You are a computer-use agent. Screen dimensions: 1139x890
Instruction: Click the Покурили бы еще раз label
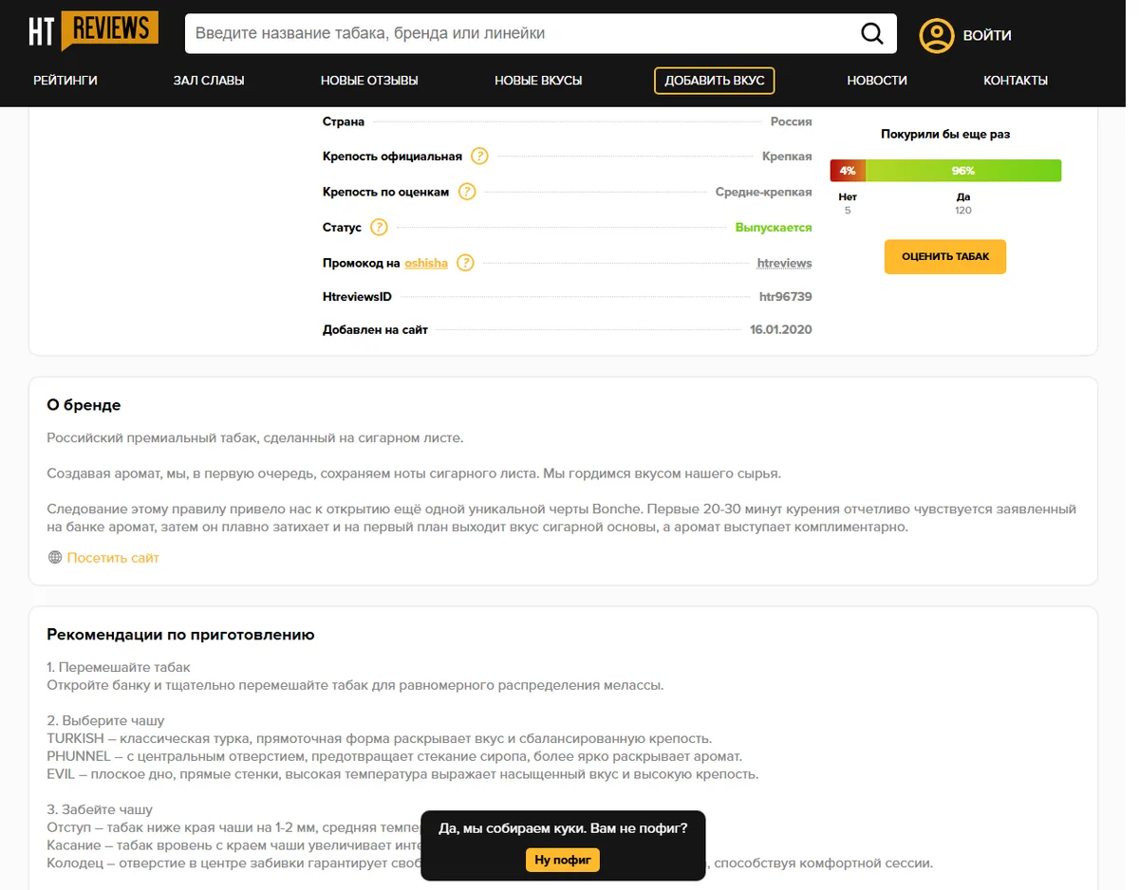(945, 135)
